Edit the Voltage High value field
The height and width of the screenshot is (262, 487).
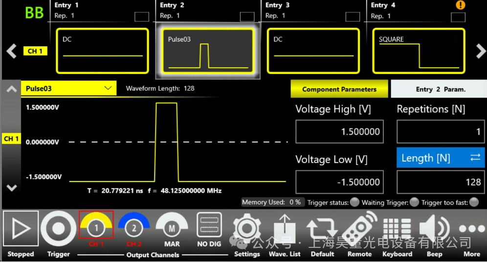point(339,131)
